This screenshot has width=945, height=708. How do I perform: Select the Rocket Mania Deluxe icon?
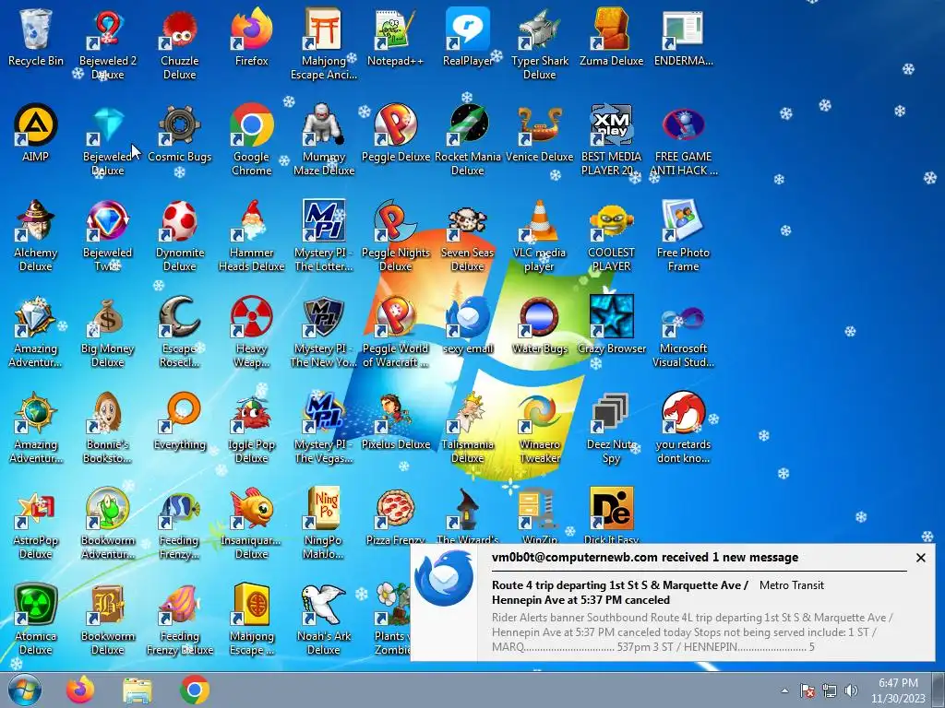[468, 140]
